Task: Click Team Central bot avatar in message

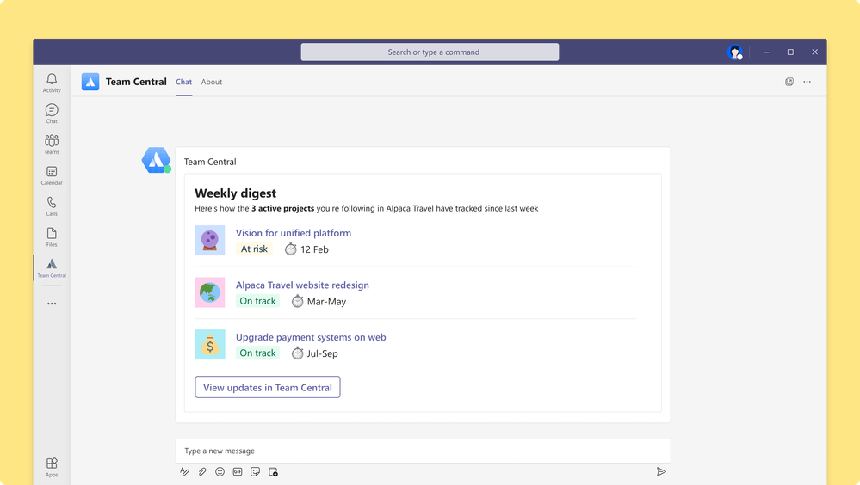Action: pyautogui.click(x=157, y=160)
